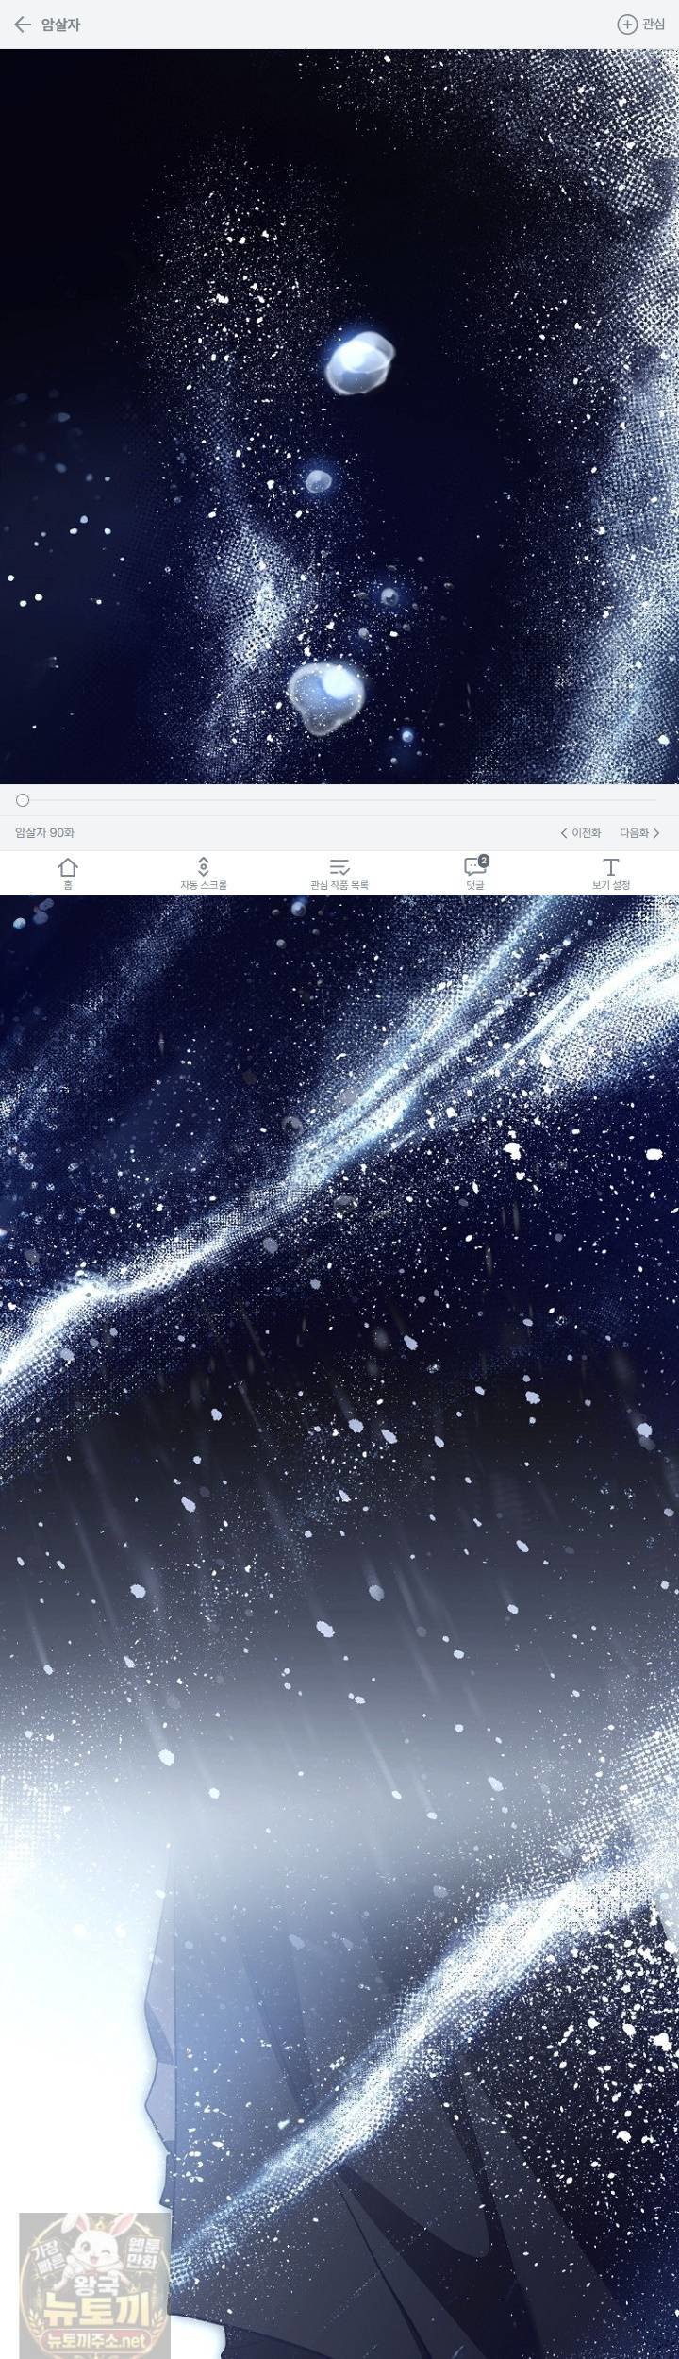The image size is (679, 2359).
Task: Go to next episode 다음화
Action: (x=639, y=833)
